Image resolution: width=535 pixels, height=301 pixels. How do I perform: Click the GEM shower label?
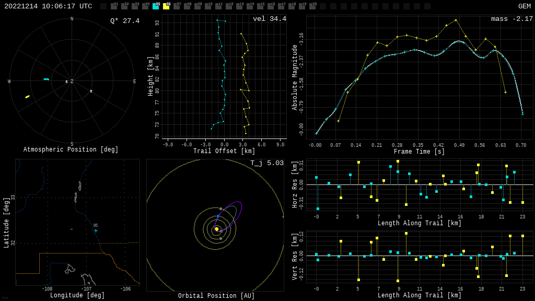click(524, 6)
